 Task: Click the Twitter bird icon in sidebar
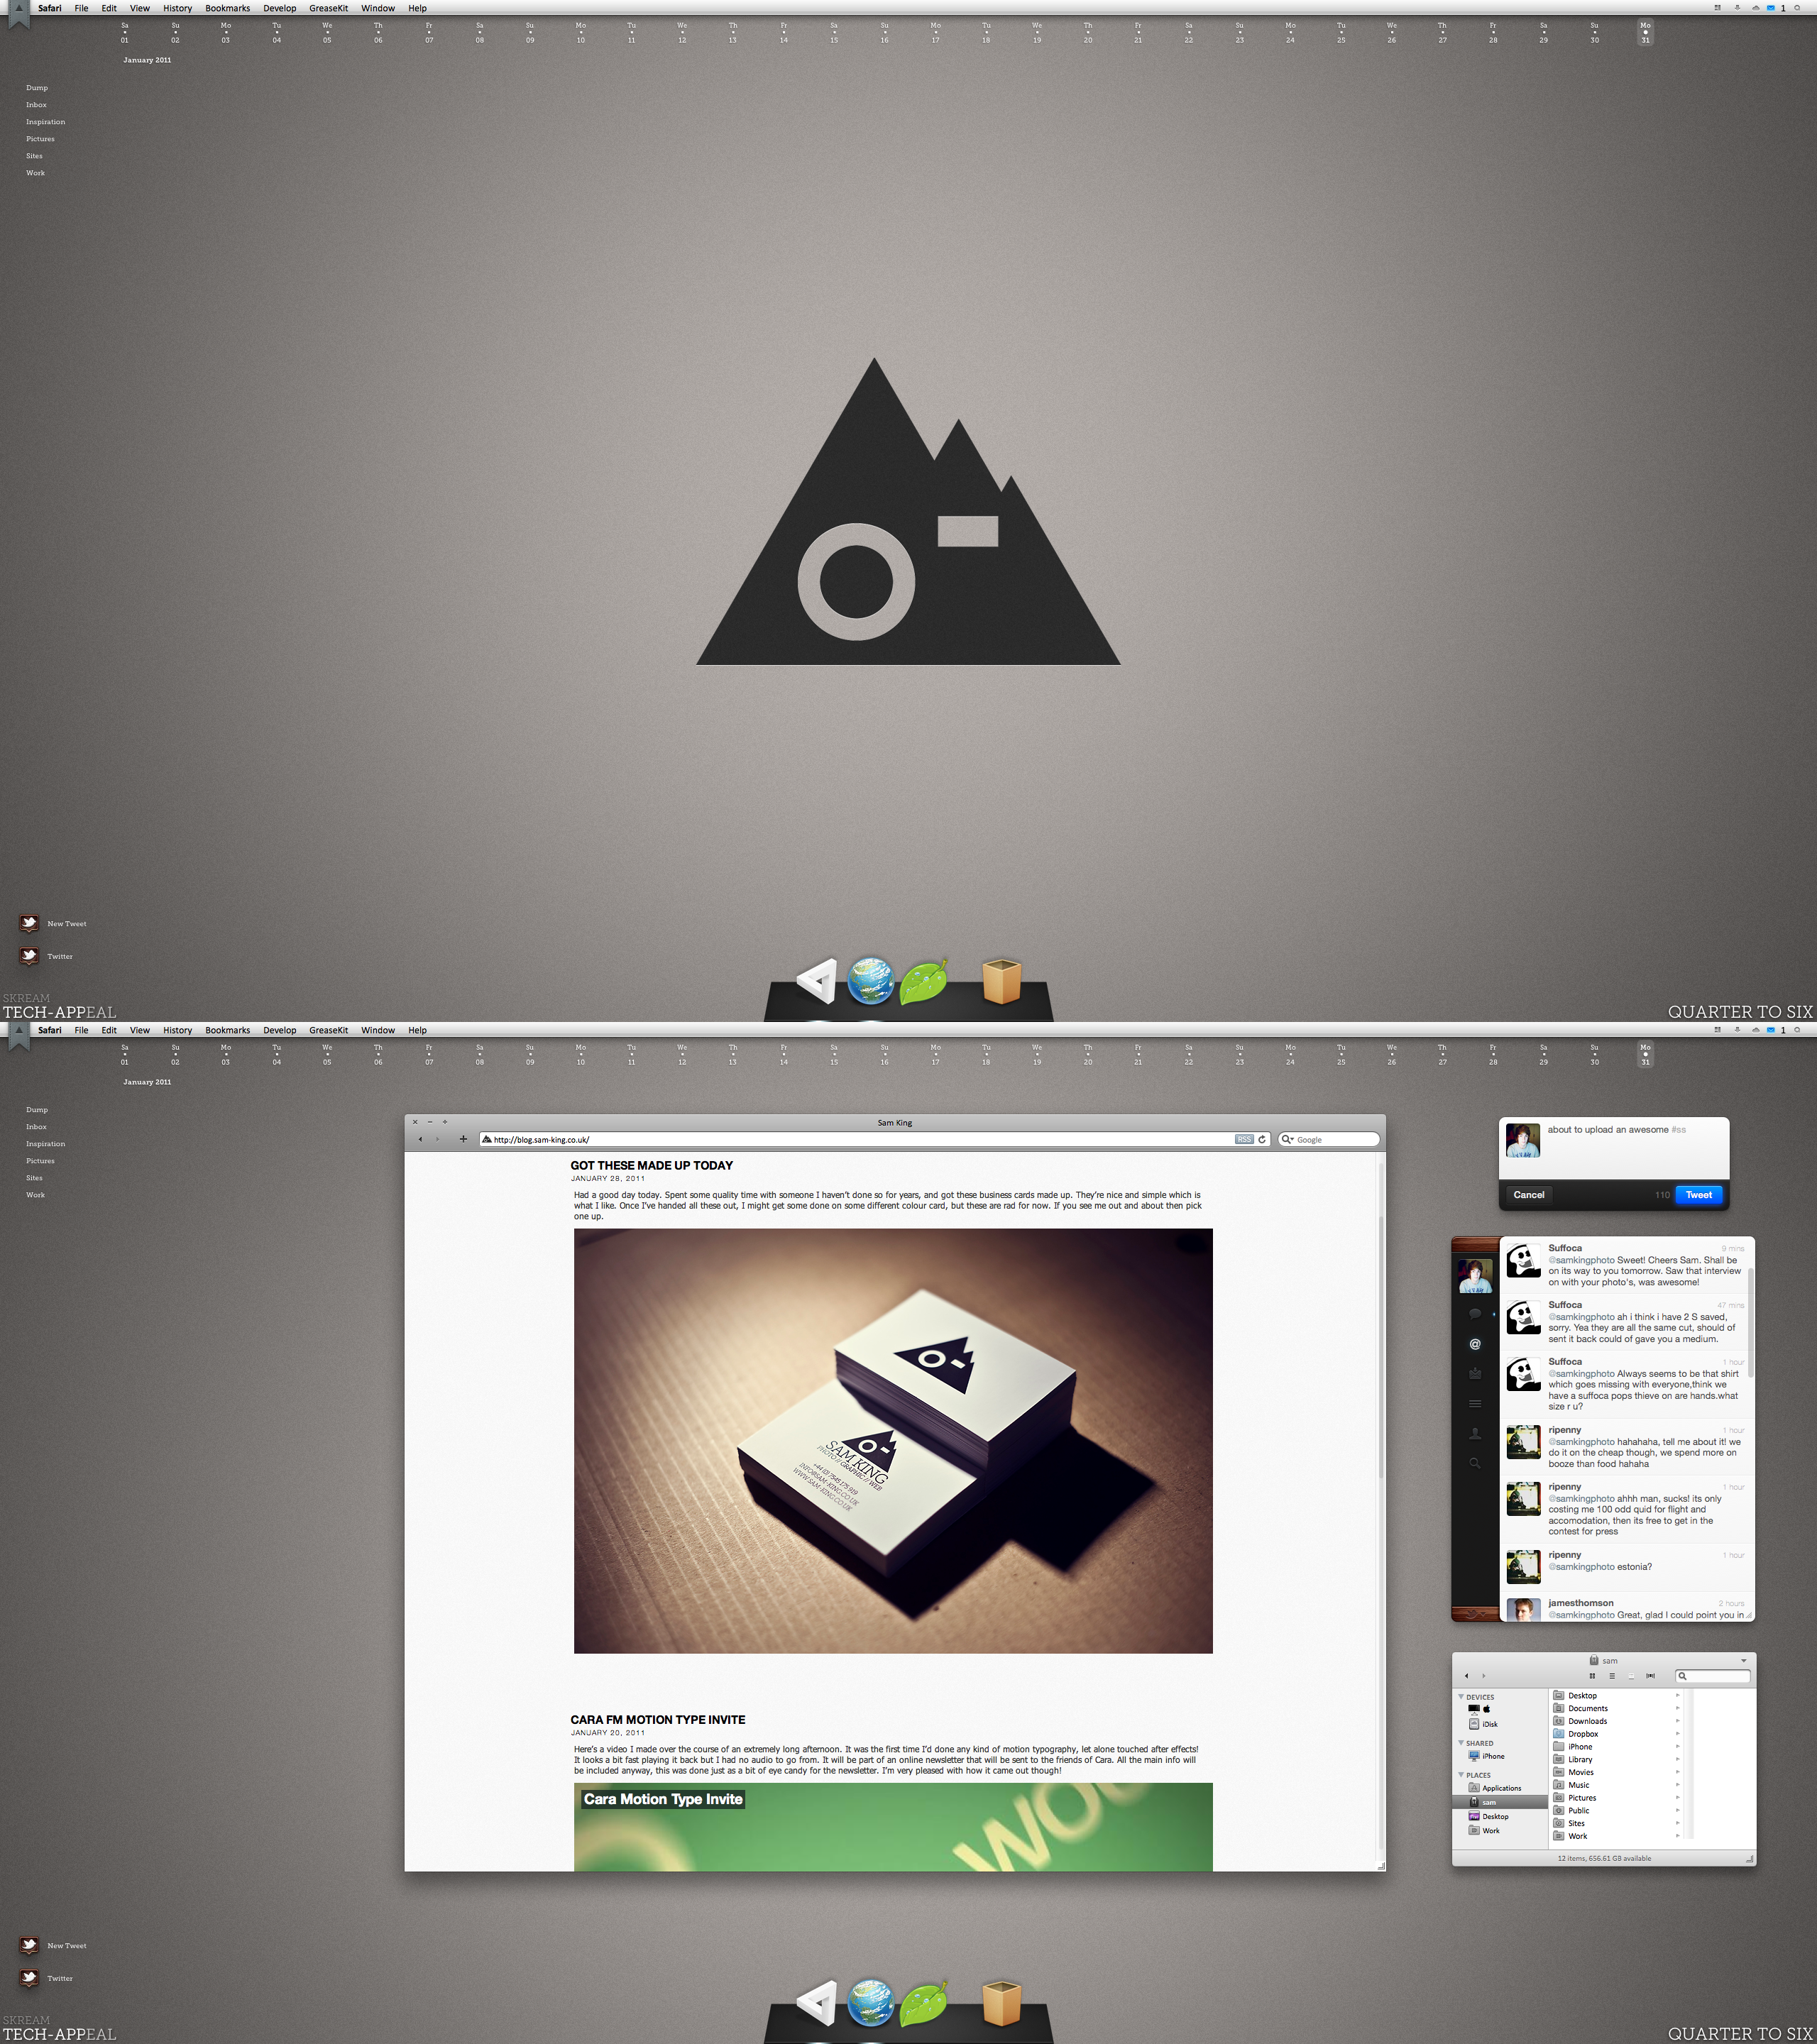pyautogui.click(x=28, y=955)
